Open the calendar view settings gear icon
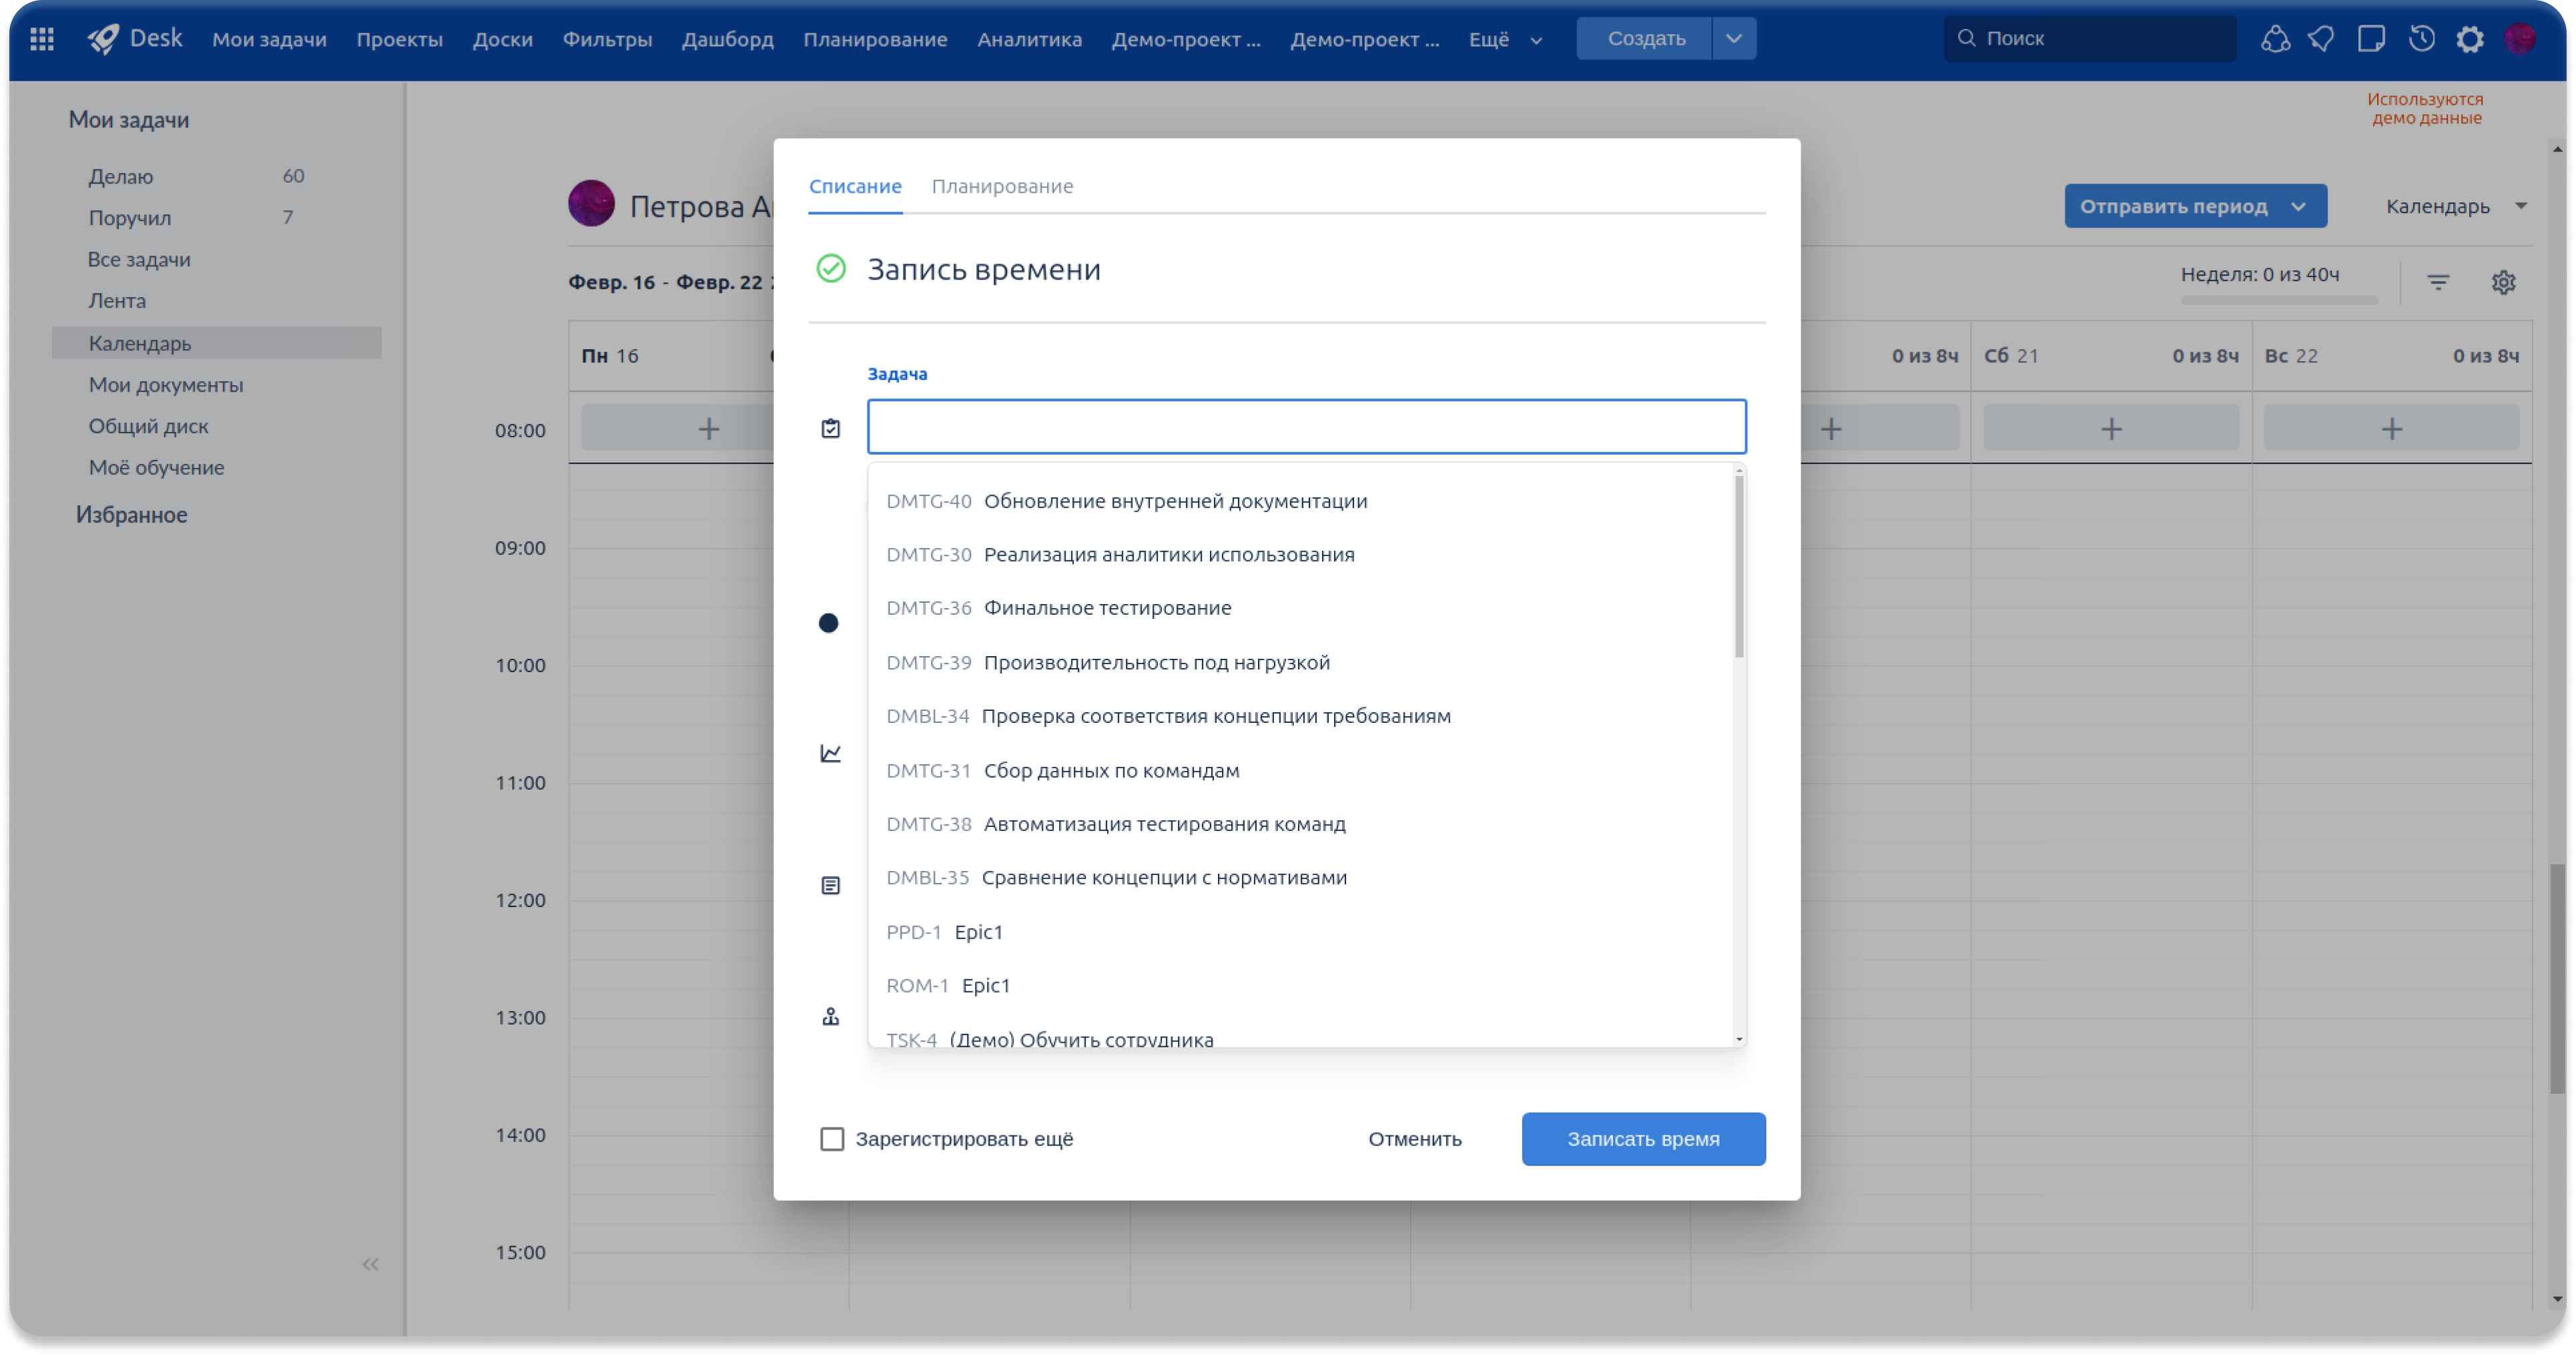Screen dimensions: 2576x1355 [x=2503, y=283]
